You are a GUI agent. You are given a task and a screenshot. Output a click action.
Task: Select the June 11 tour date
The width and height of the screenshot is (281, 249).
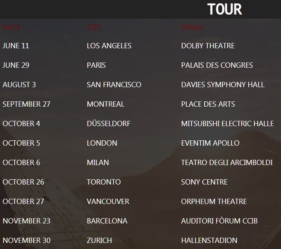point(16,46)
